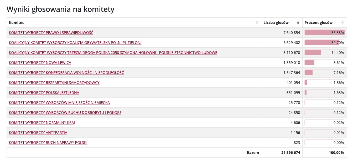This screenshot has width=353, height=161.
Task: Sort table by Komitet column arrows
Action: tap(257, 23)
